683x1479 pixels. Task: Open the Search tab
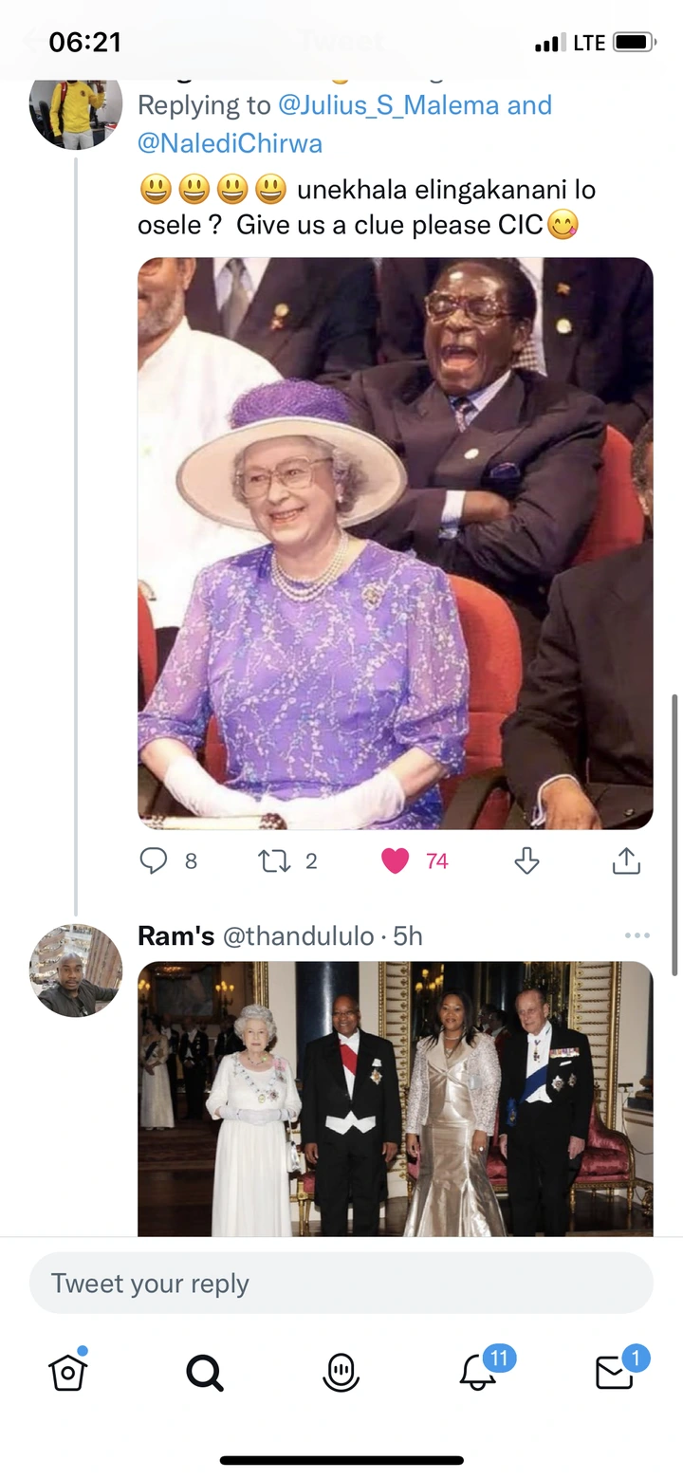pyautogui.click(x=204, y=1372)
